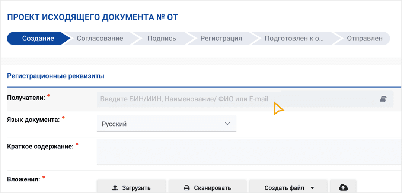
Task: Open the recipients address book icon
Action: click(x=383, y=99)
